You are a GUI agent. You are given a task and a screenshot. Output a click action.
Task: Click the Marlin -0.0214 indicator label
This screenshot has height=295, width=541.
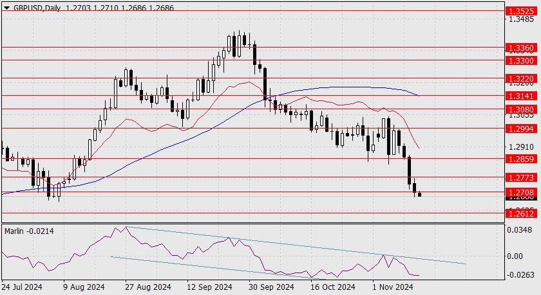tap(30, 231)
